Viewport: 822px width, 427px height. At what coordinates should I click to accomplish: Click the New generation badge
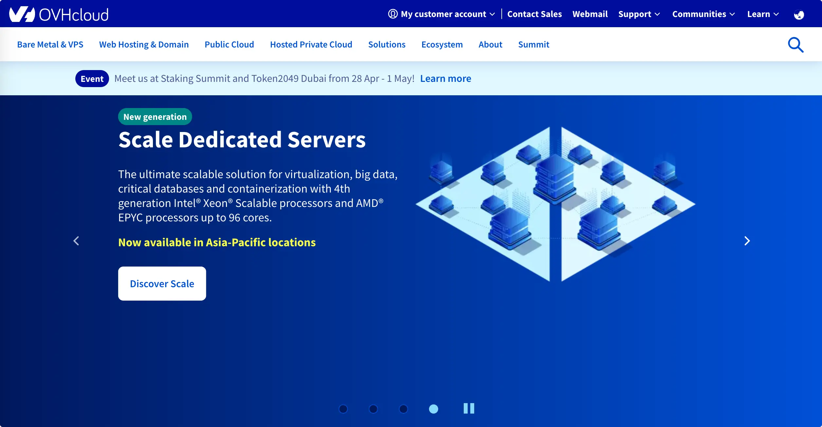[x=155, y=117]
